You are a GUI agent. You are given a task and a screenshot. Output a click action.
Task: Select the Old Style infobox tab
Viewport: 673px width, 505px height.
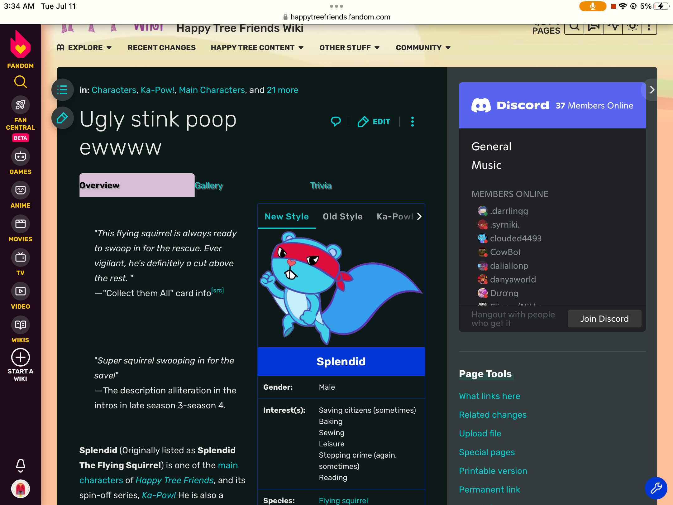point(343,216)
